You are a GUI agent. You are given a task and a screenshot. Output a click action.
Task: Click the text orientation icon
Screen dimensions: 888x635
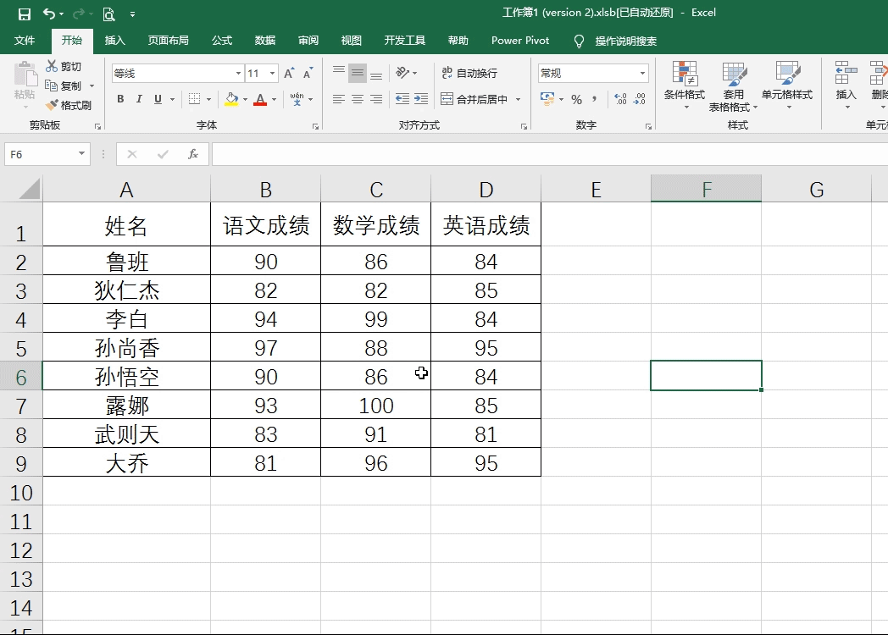[x=403, y=73]
